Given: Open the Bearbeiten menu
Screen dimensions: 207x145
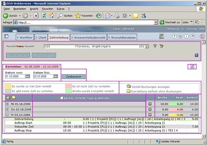Looking at the screenshot, I should (x=20, y=9).
